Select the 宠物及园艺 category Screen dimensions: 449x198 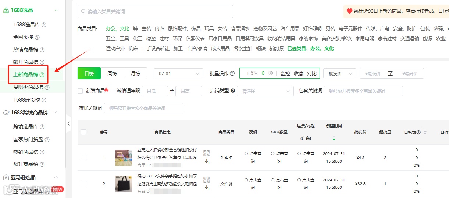point(265,29)
